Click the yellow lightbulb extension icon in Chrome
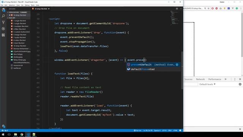243x137 pixels. click(224, 8)
